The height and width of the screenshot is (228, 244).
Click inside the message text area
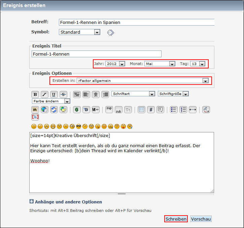(x=121, y=162)
